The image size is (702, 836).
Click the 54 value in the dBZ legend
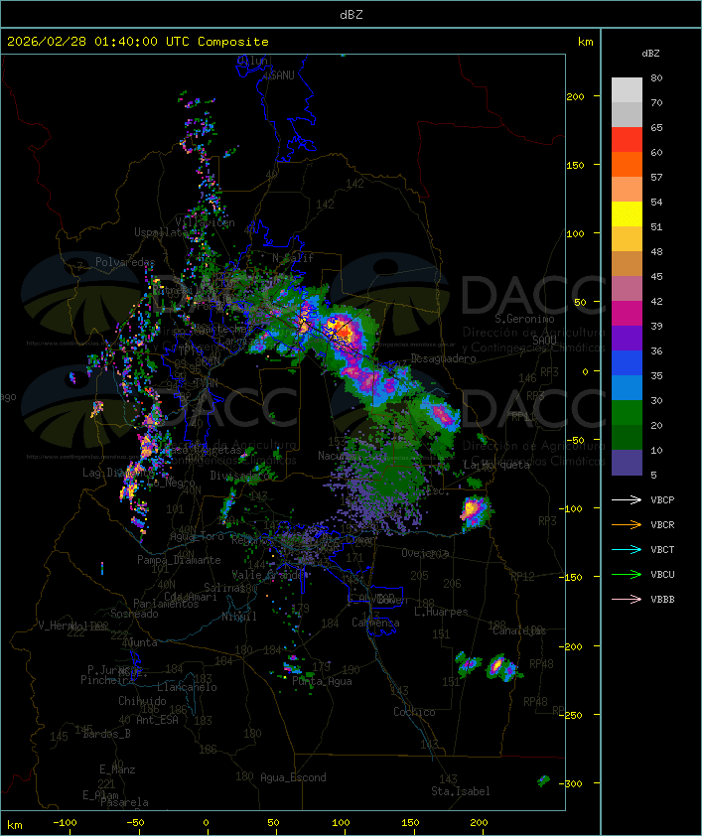(656, 203)
